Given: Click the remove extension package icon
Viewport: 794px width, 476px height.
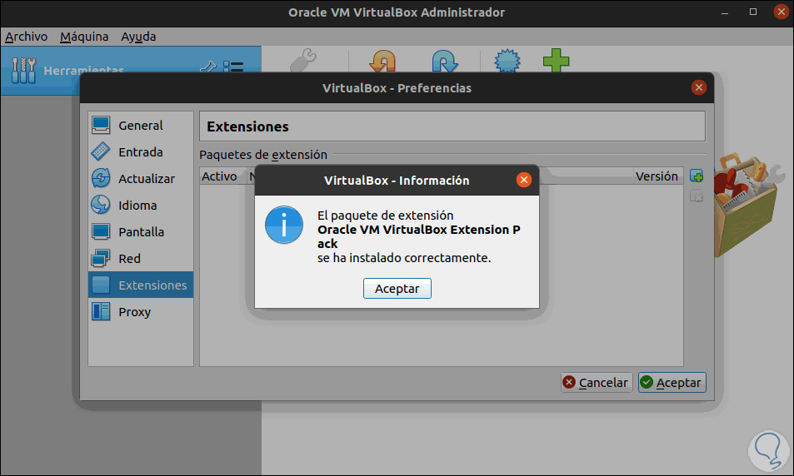Looking at the screenshot, I should (x=697, y=196).
